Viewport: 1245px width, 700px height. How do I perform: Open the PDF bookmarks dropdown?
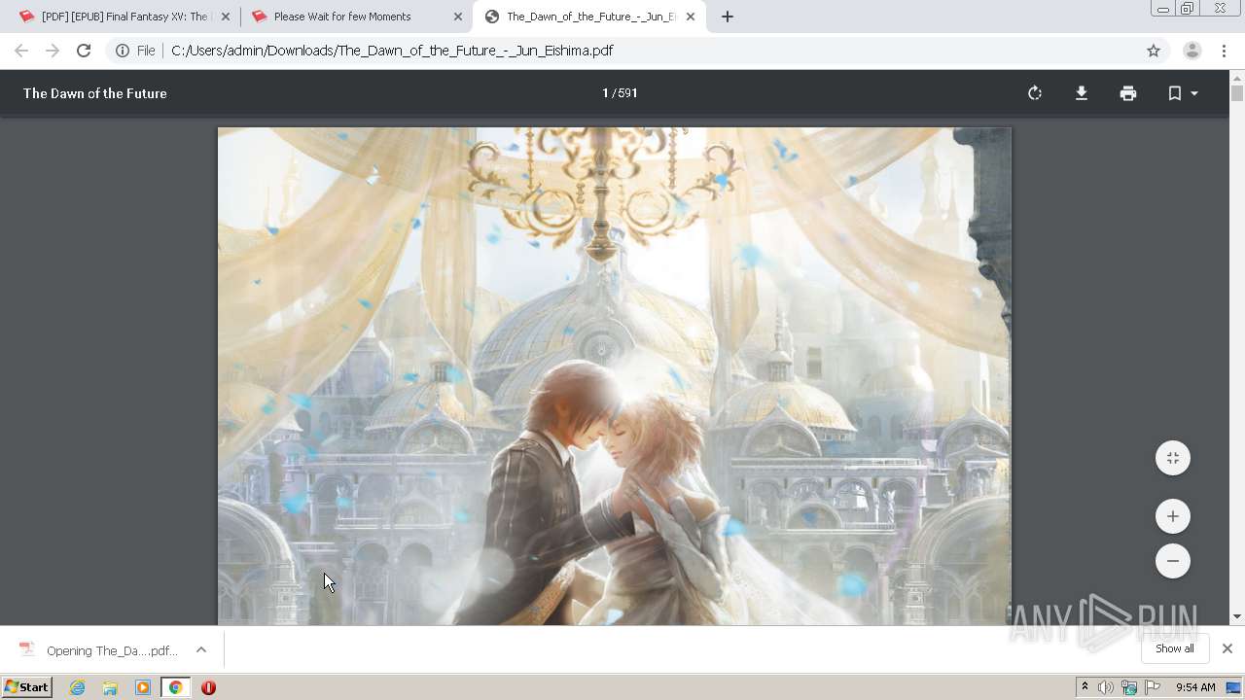tap(1183, 93)
